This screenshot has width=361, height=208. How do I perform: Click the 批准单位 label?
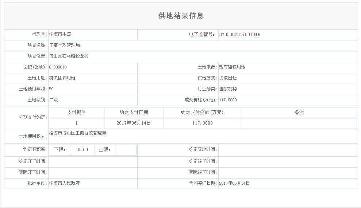click(x=37, y=183)
